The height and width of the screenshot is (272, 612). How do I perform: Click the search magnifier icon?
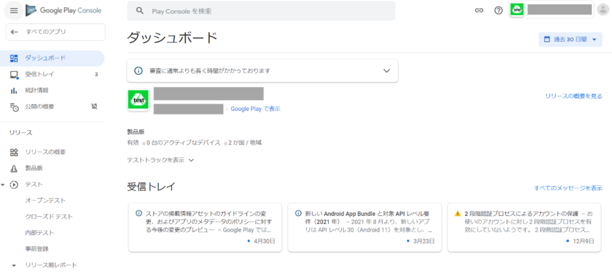(140, 11)
